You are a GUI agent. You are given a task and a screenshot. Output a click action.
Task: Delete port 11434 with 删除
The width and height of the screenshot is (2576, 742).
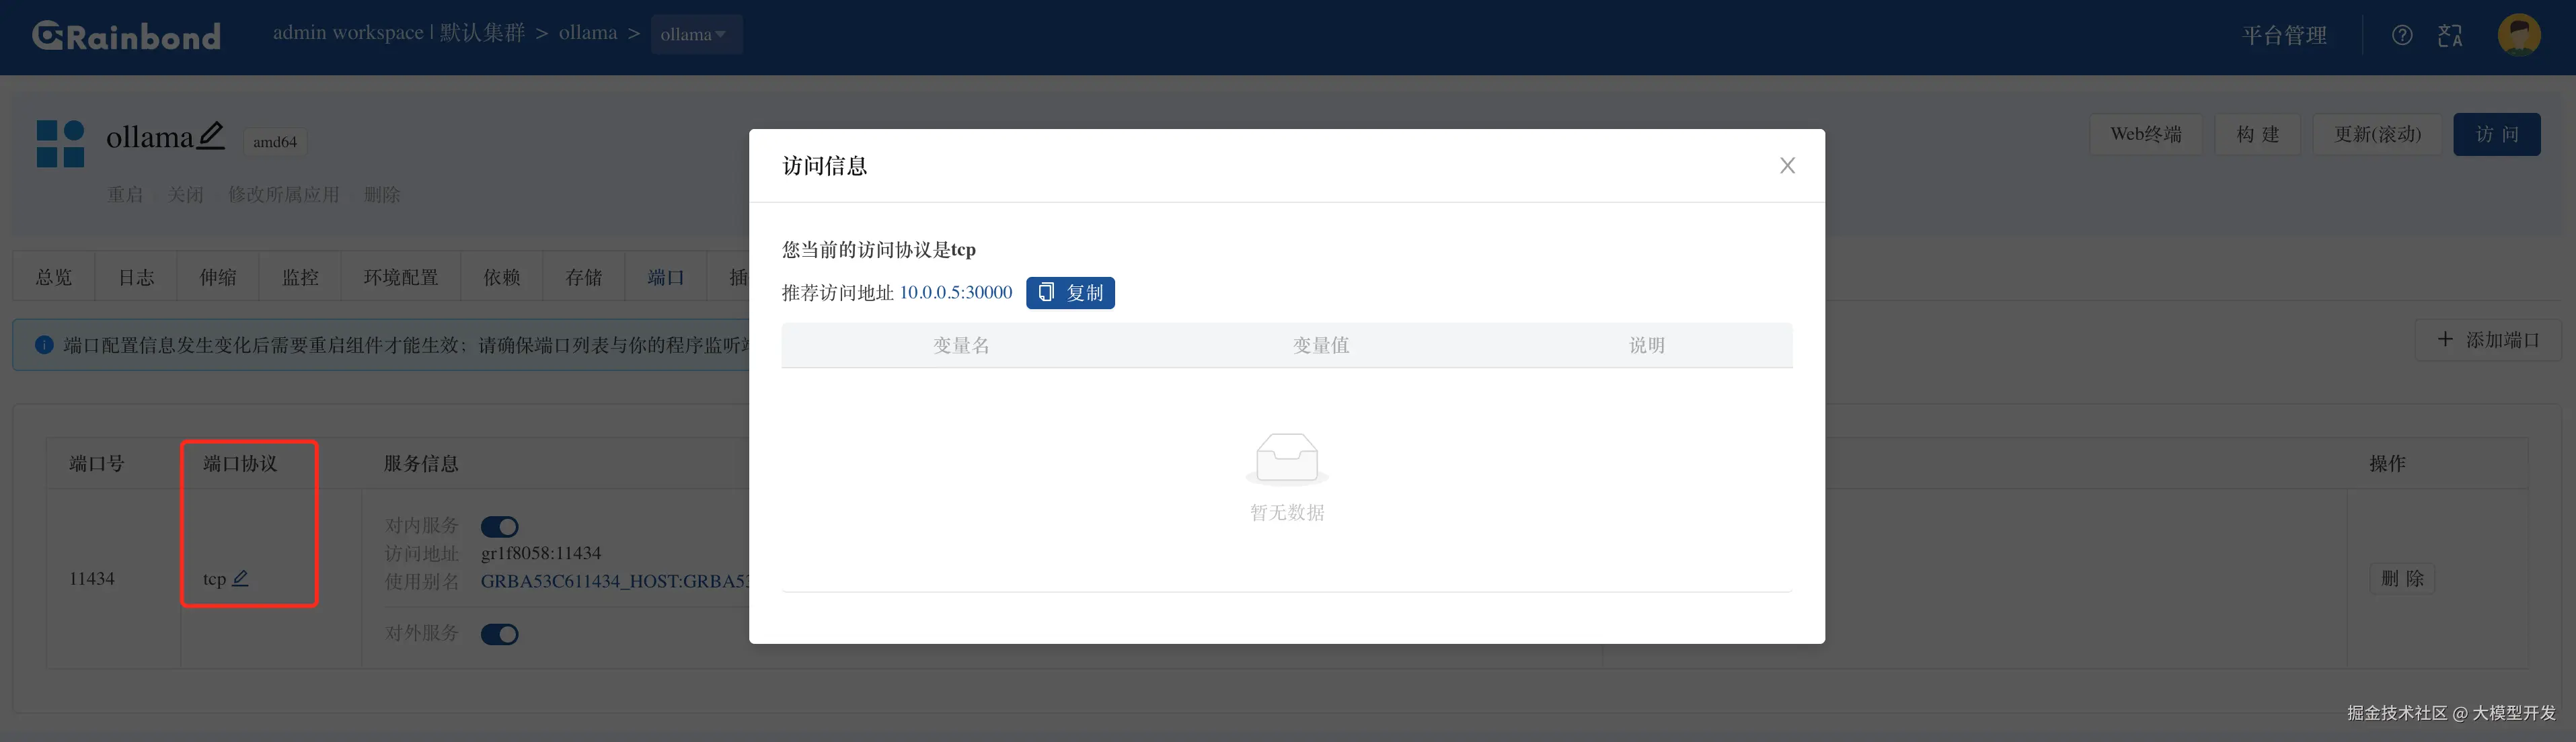(2402, 578)
